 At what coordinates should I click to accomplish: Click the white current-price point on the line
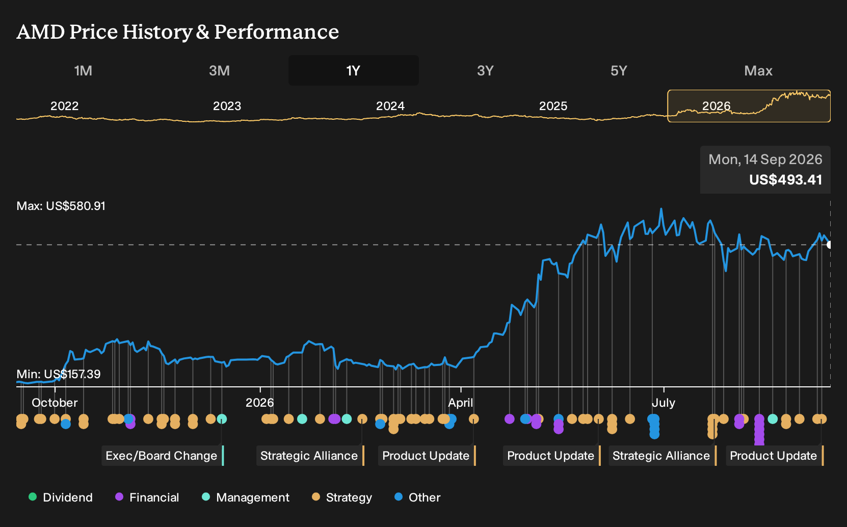[x=830, y=245]
